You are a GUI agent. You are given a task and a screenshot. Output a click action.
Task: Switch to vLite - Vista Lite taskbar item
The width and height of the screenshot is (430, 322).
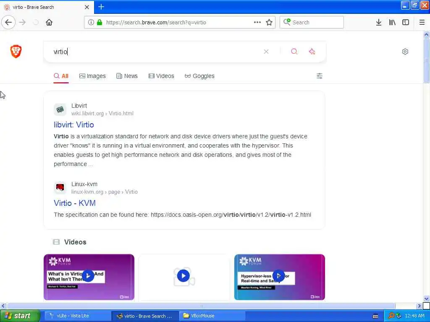pyautogui.click(x=77, y=316)
